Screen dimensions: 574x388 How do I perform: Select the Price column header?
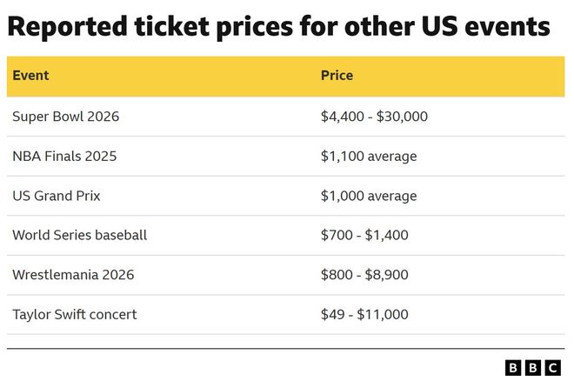[337, 76]
